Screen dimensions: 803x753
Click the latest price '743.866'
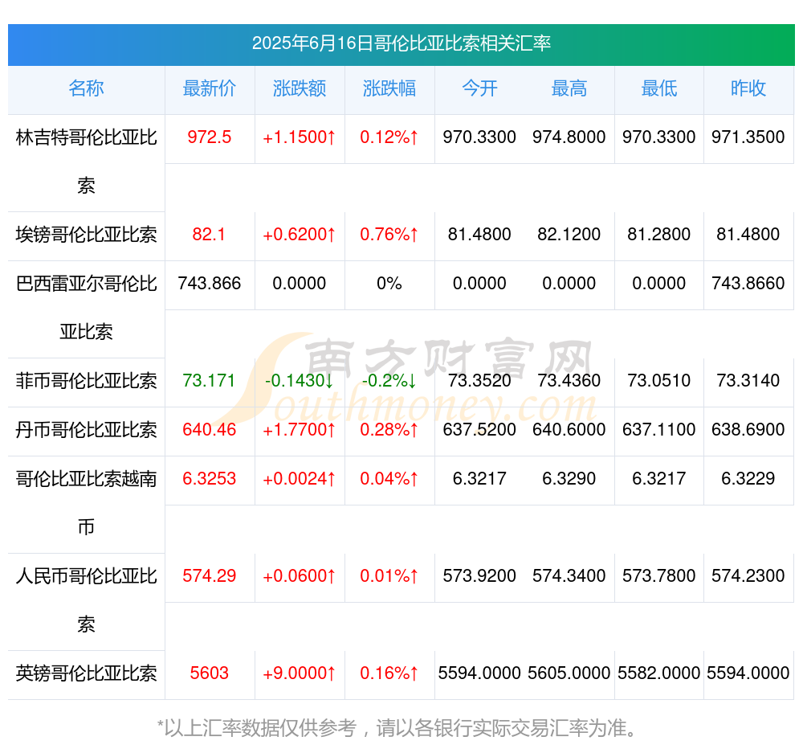coord(210,283)
